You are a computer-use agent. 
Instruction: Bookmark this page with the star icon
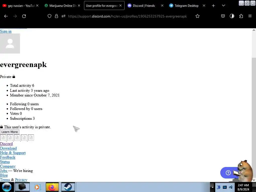click(x=197, y=16)
